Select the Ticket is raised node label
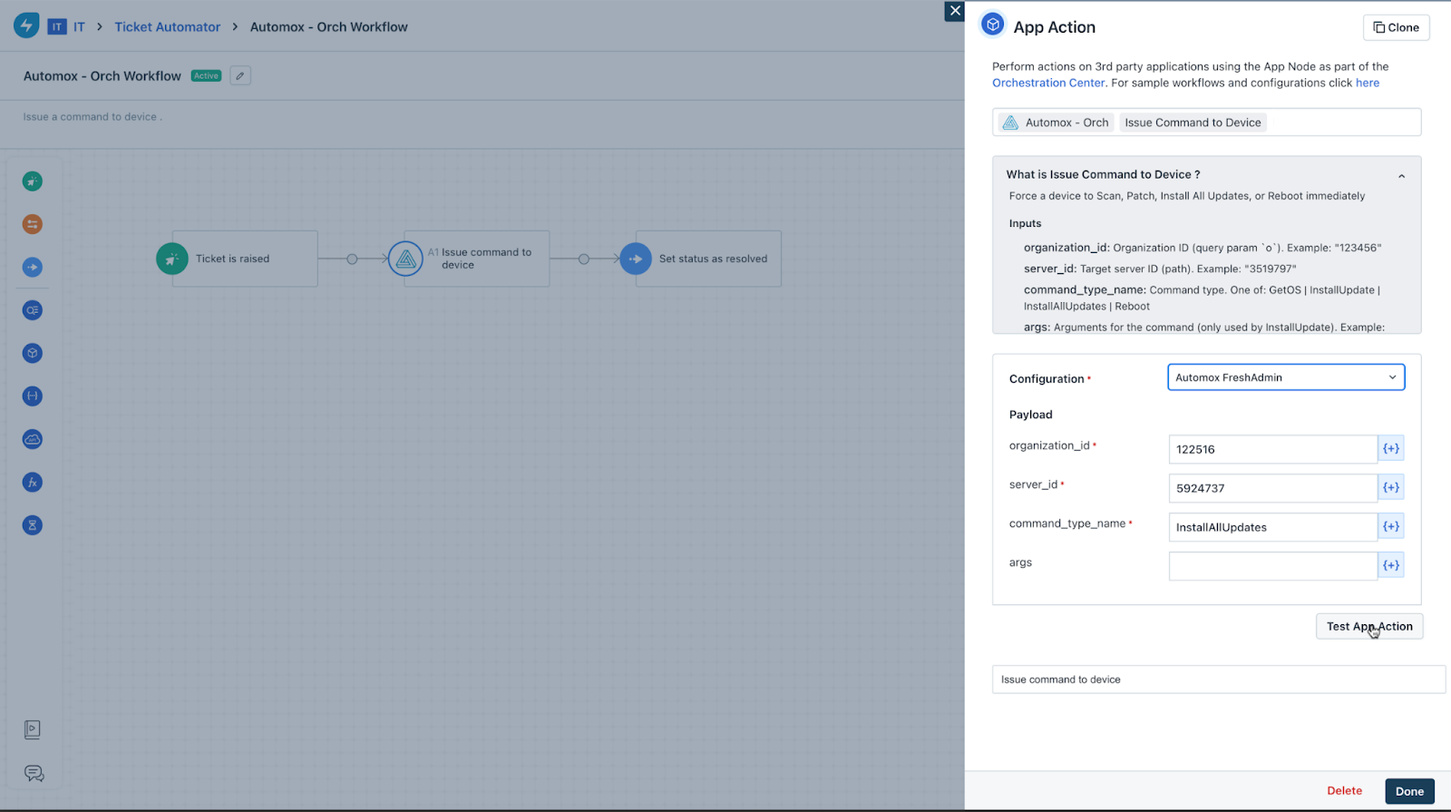Screen dimensions: 1451x812 coord(233,259)
